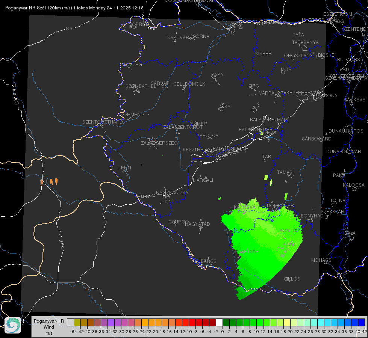Select the ZALAEGERSZEG city label
Image resolution: width=368 pixels, height=338 pixels.
click(159, 143)
